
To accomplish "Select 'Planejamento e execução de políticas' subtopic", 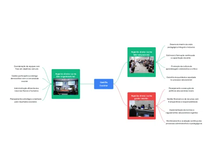I will [181, 90].
